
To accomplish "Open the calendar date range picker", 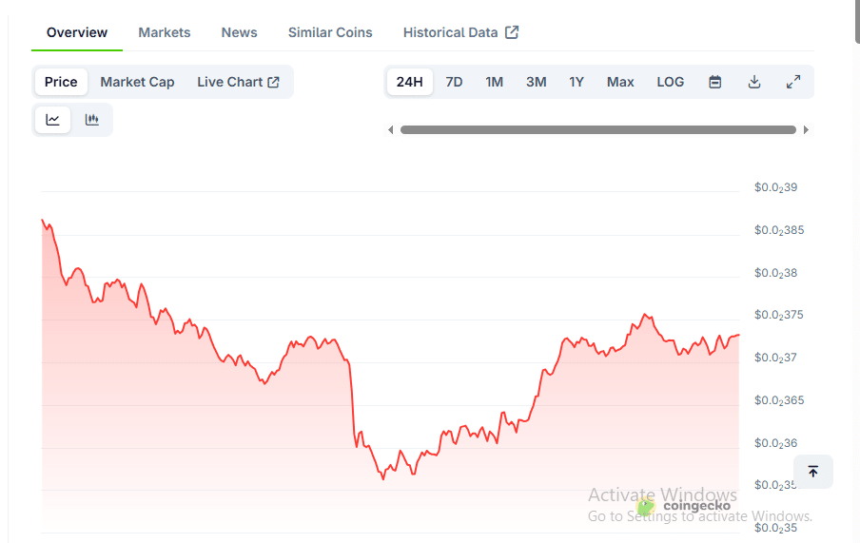I will 714,82.
